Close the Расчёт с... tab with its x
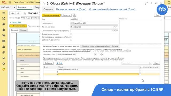Image resolution: width=171 pixels, height=96 pixels. 31,7
